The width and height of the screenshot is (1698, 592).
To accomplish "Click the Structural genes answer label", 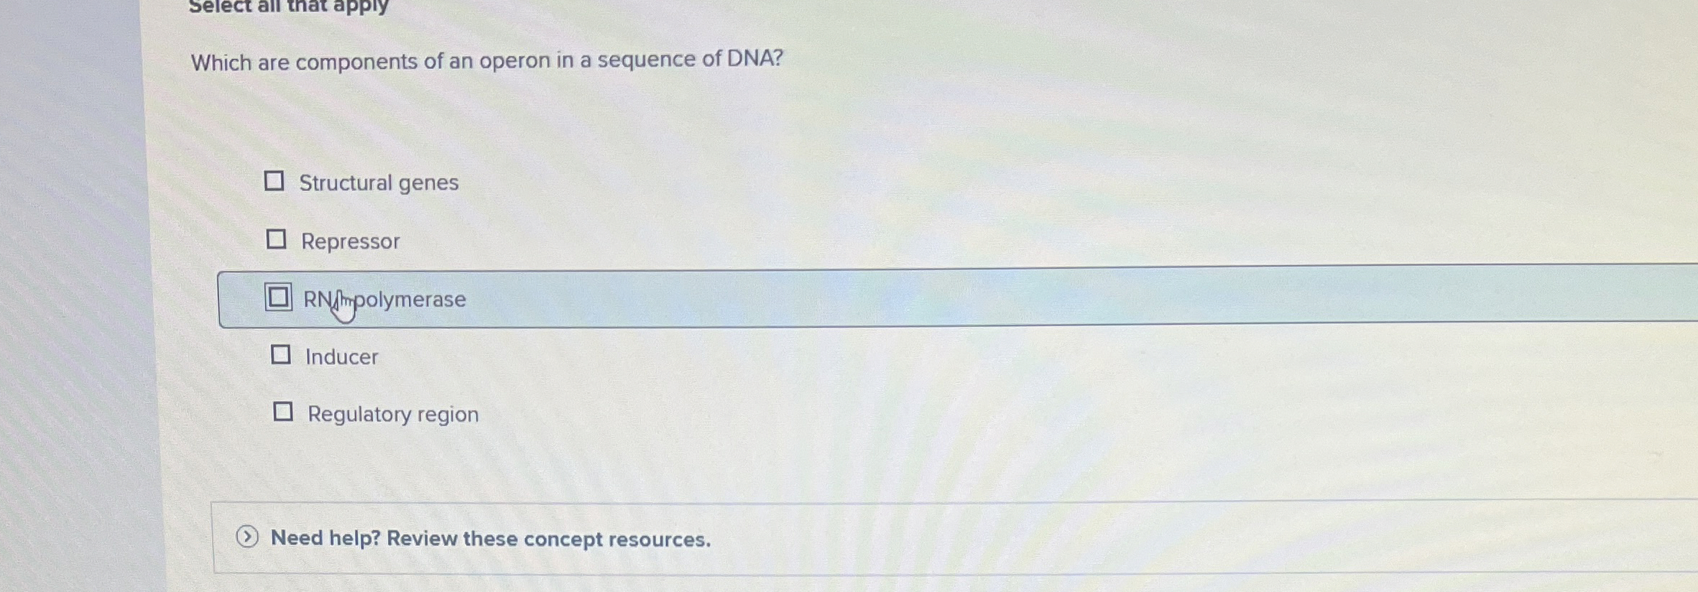I will [x=379, y=182].
